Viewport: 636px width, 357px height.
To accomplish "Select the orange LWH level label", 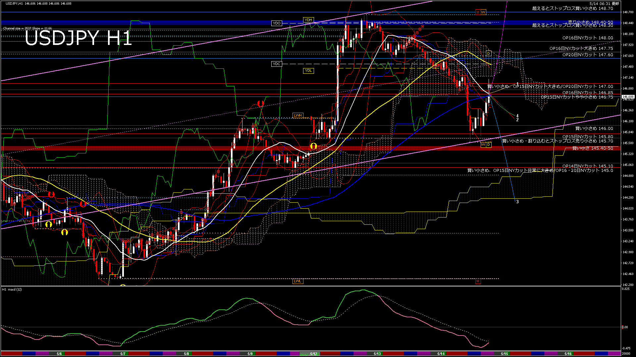I will pyautogui.click(x=297, y=115).
